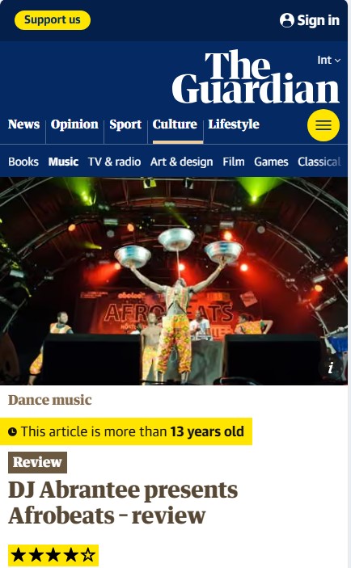Open the Books subsection
The width and height of the screenshot is (351, 568).
pyautogui.click(x=23, y=162)
